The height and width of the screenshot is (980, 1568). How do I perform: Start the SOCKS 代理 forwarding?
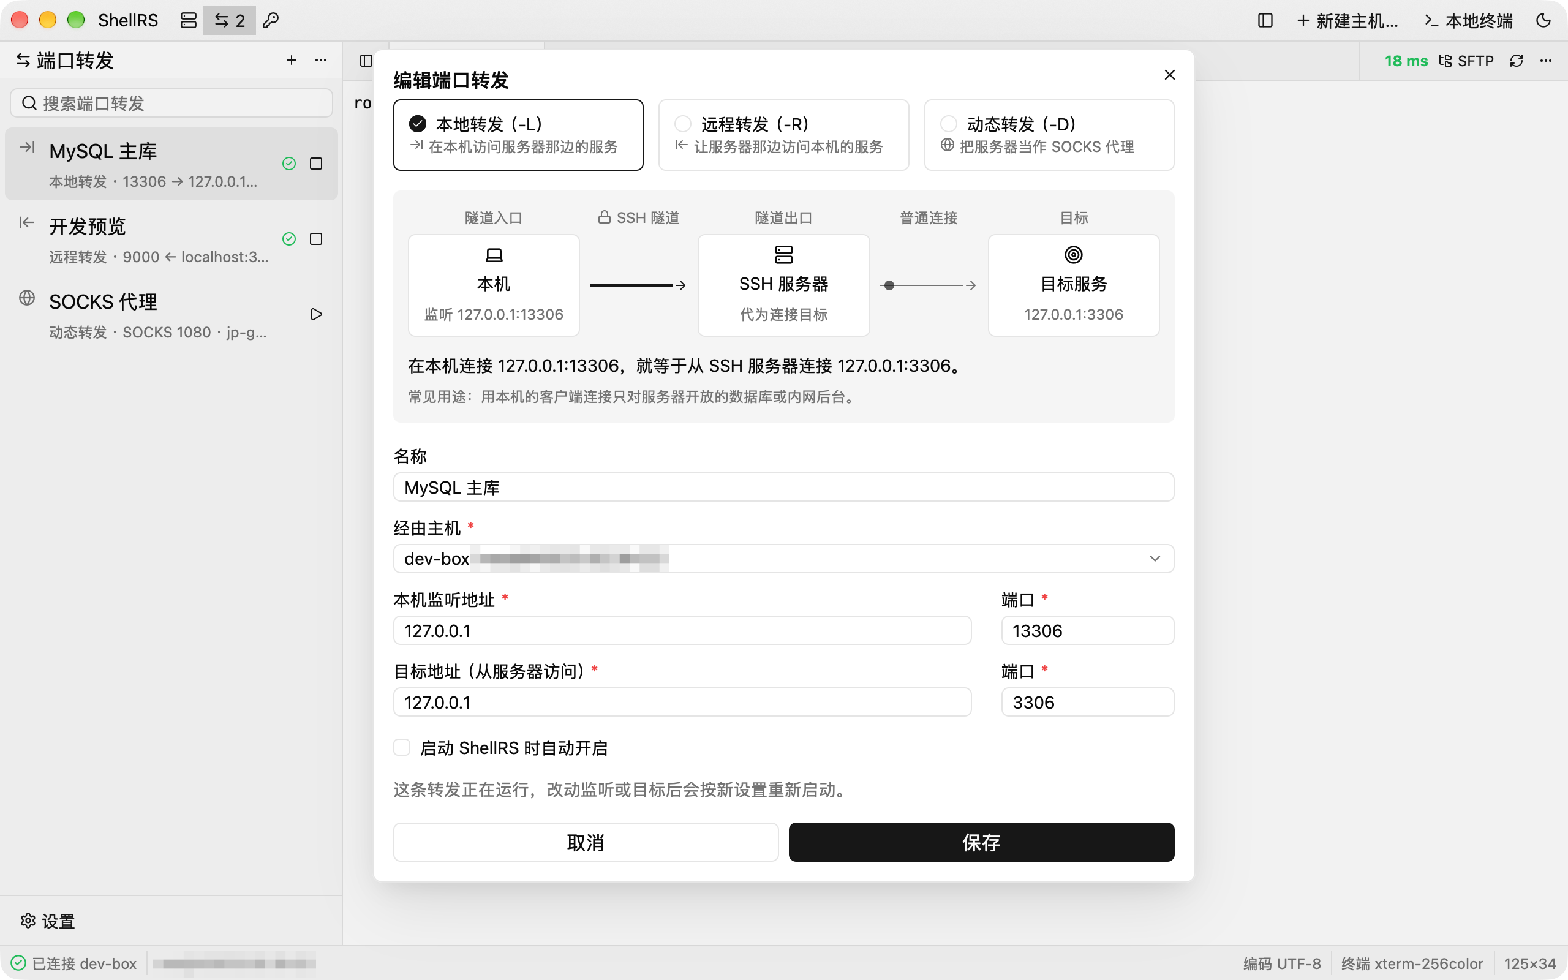(316, 314)
